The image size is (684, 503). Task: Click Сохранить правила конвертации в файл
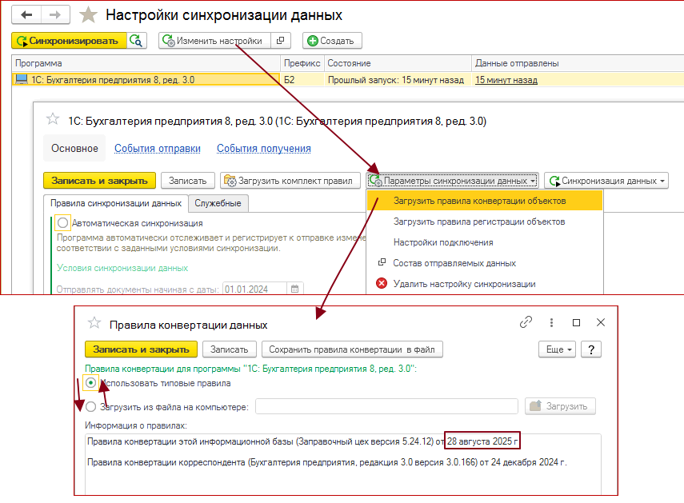[x=352, y=349]
